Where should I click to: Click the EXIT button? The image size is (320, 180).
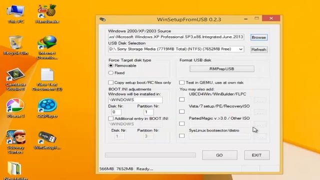point(256,155)
